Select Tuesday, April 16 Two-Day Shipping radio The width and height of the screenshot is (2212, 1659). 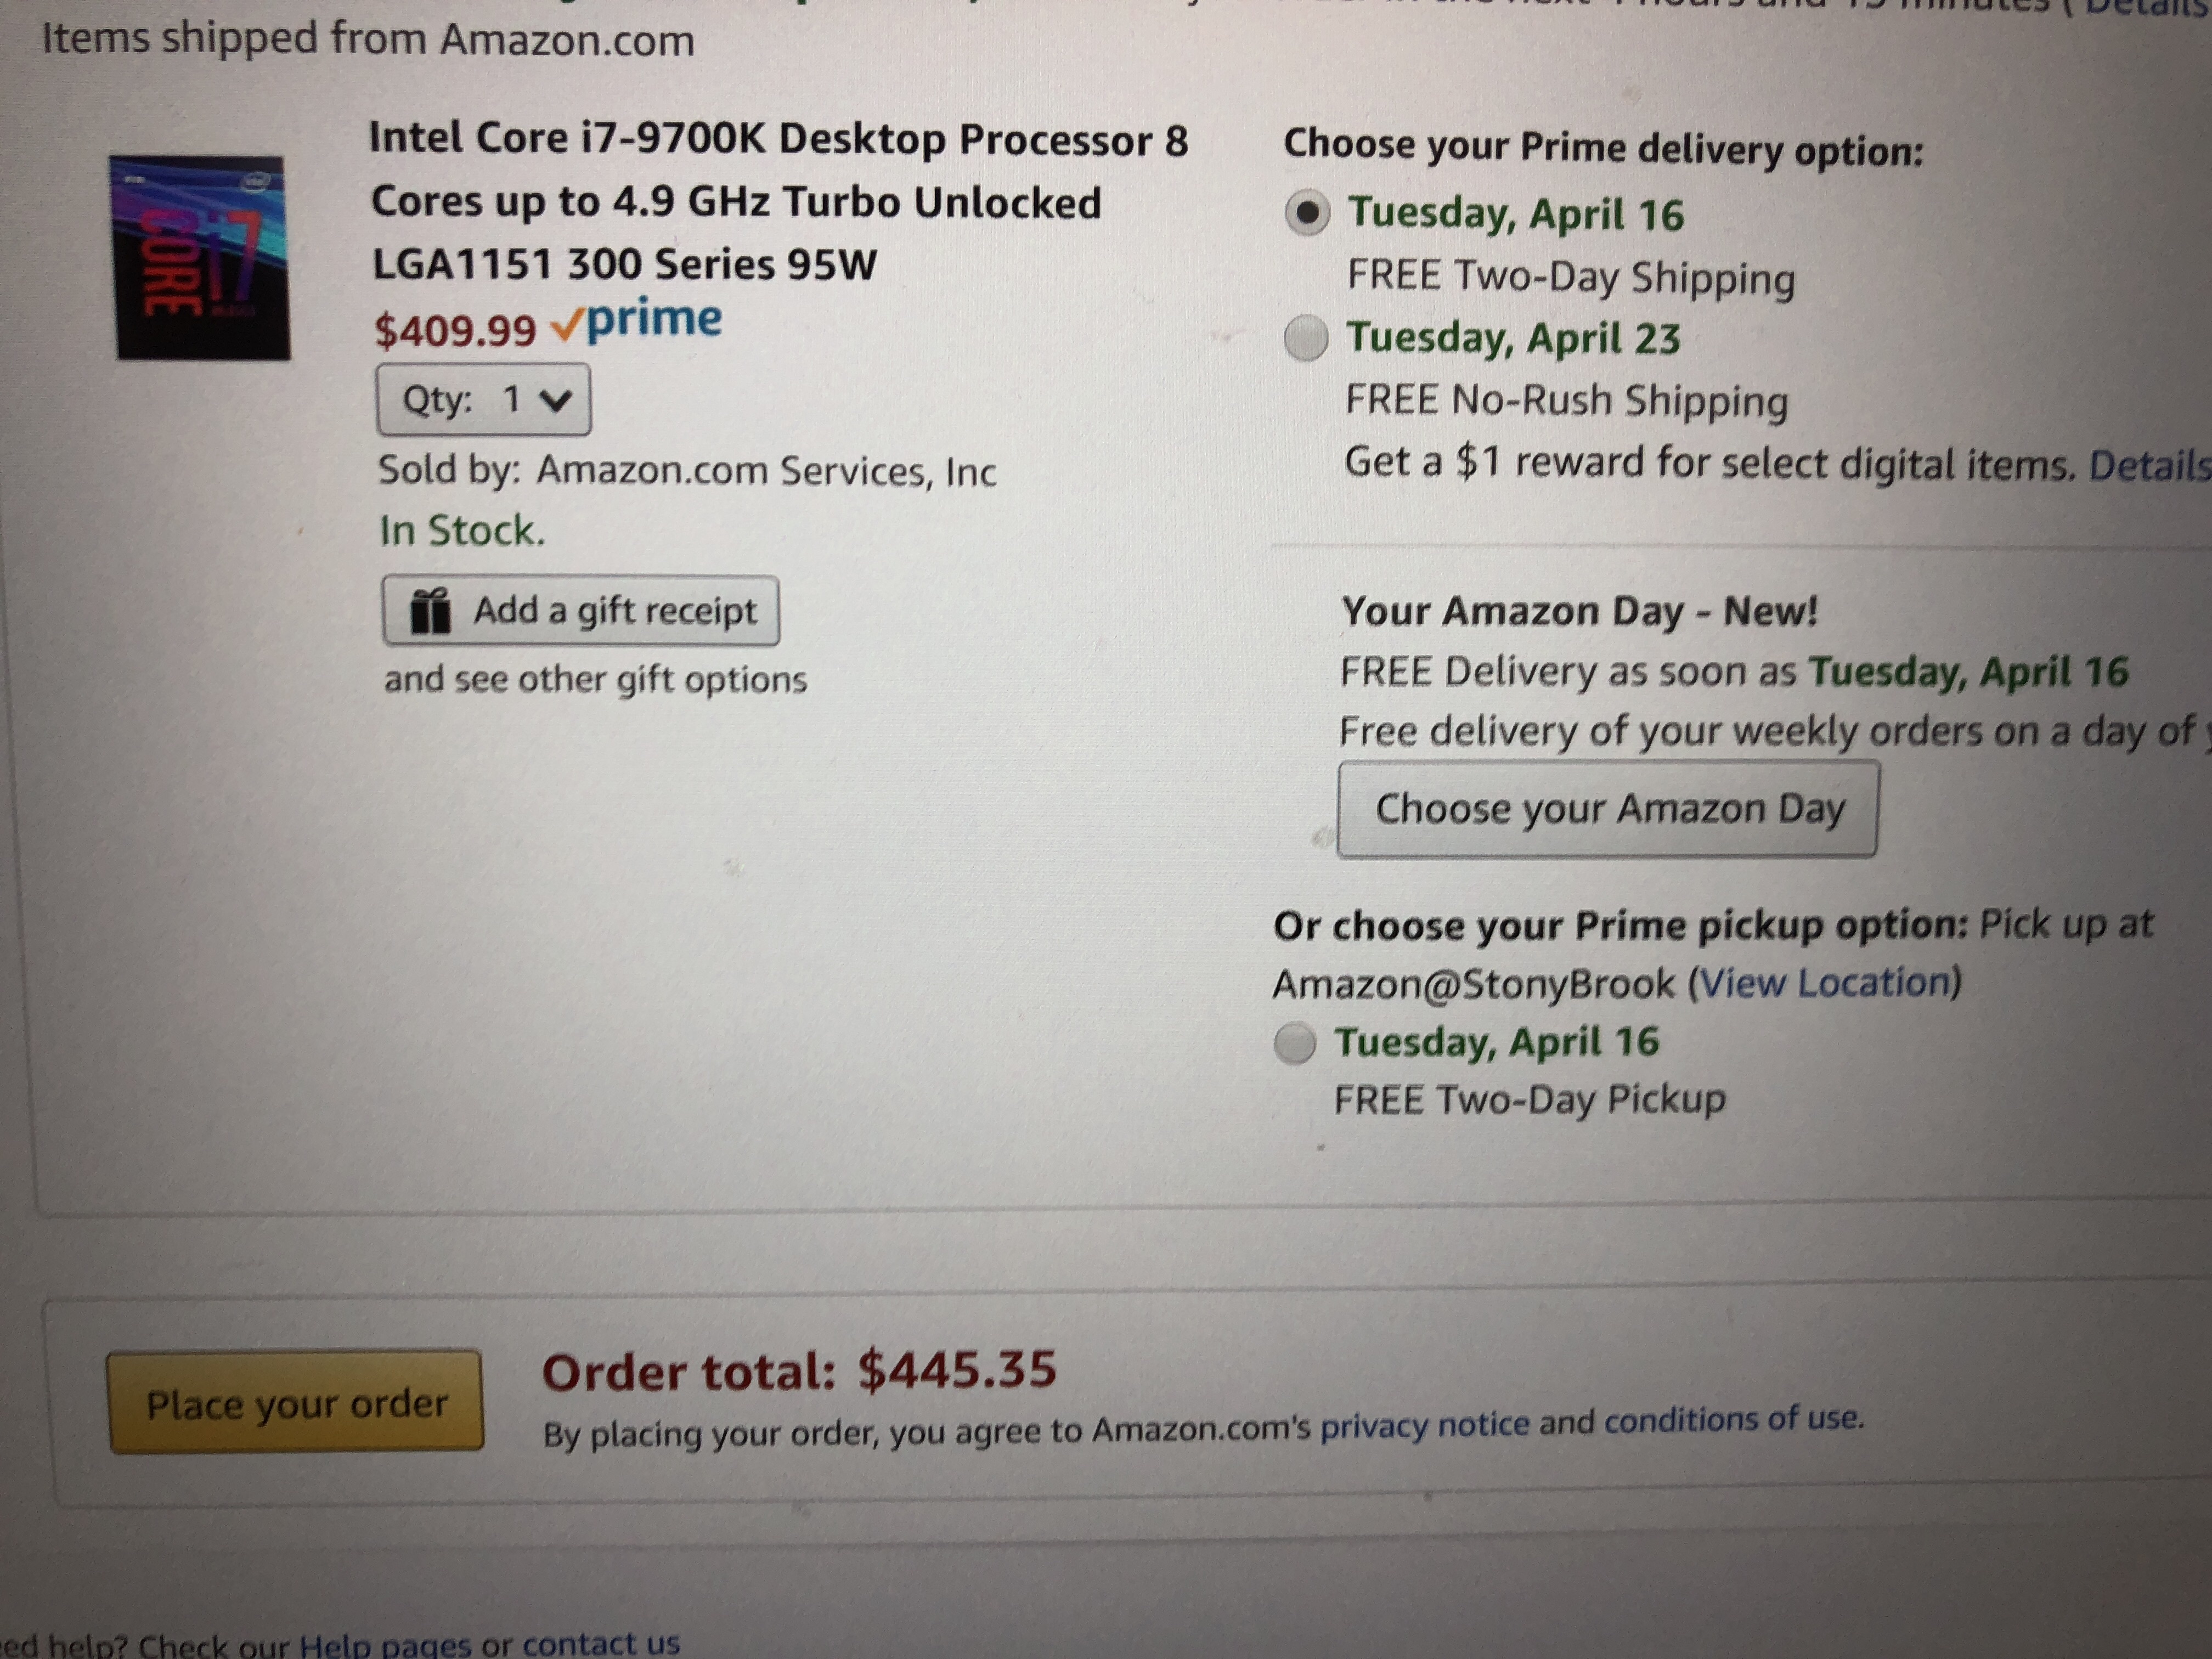tap(1307, 213)
